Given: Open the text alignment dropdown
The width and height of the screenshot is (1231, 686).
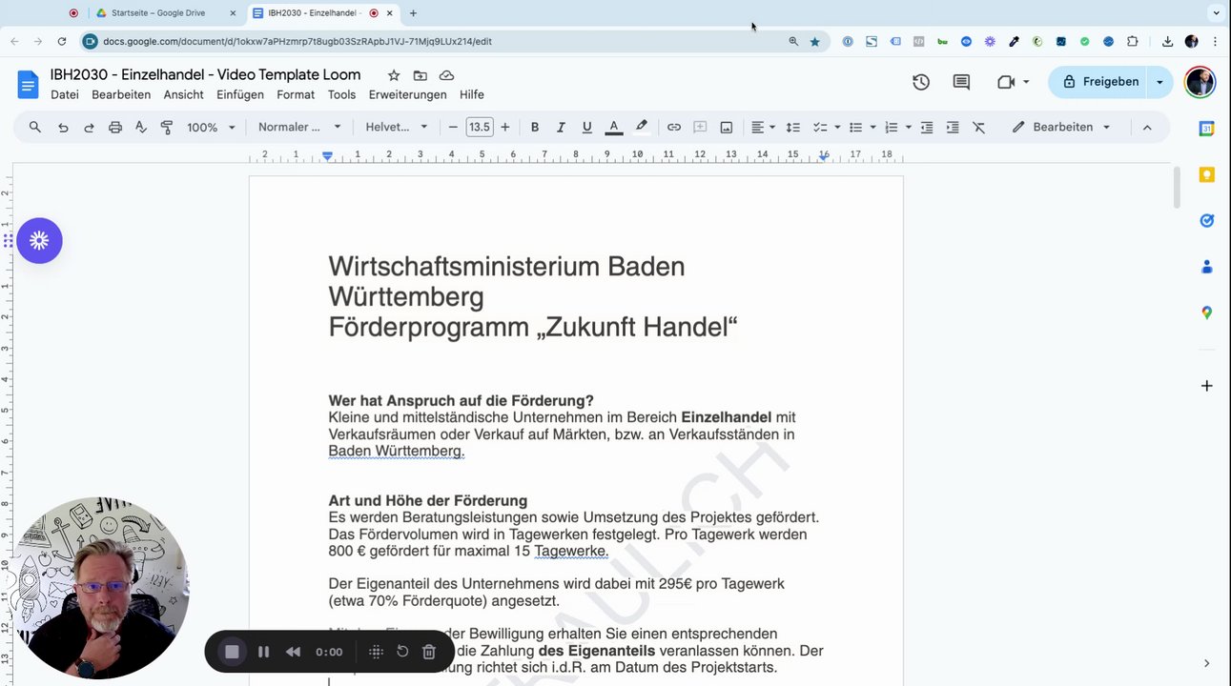Looking at the screenshot, I should (763, 127).
